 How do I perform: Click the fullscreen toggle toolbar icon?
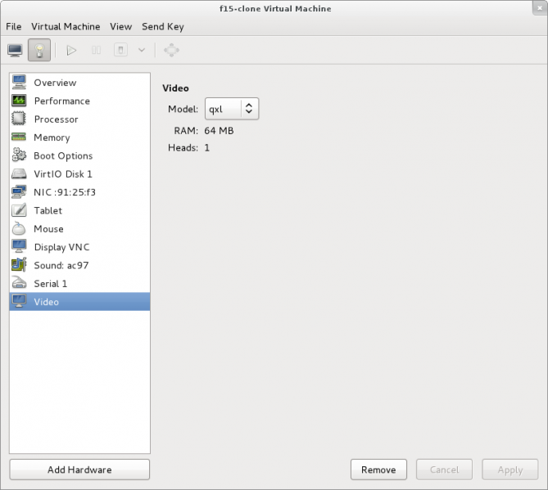(x=171, y=50)
